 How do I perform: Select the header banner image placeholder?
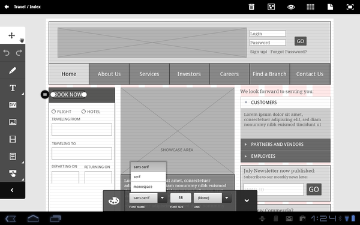click(x=152, y=43)
